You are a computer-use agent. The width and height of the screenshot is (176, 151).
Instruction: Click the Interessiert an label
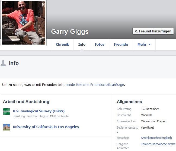pos(126,121)
